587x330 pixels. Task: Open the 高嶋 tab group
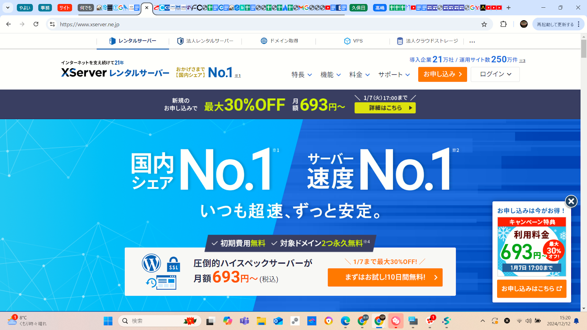click(x=380, y=8)
